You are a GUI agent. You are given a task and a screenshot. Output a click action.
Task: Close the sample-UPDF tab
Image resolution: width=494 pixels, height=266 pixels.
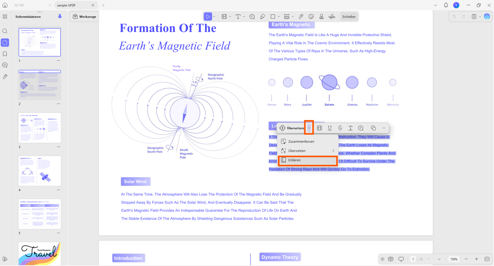(x=93, y=5)
